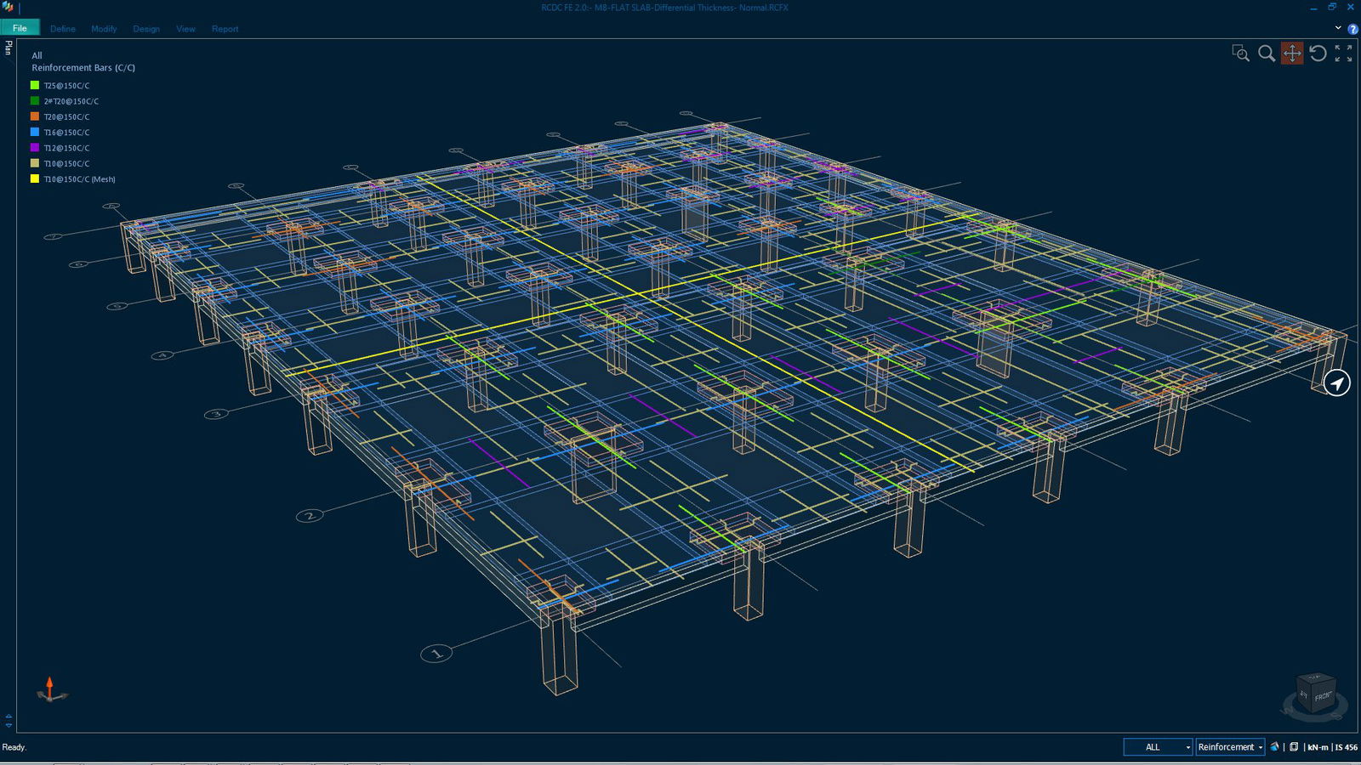Click the purple T12@150C/C legend swatch
Viewport: 1361px width, 765px height.
[35, 148]
